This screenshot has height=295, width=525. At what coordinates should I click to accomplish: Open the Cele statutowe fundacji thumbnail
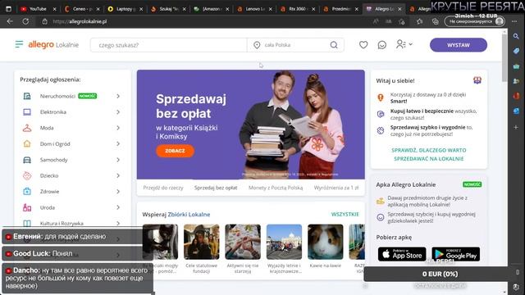pos(201,242)
